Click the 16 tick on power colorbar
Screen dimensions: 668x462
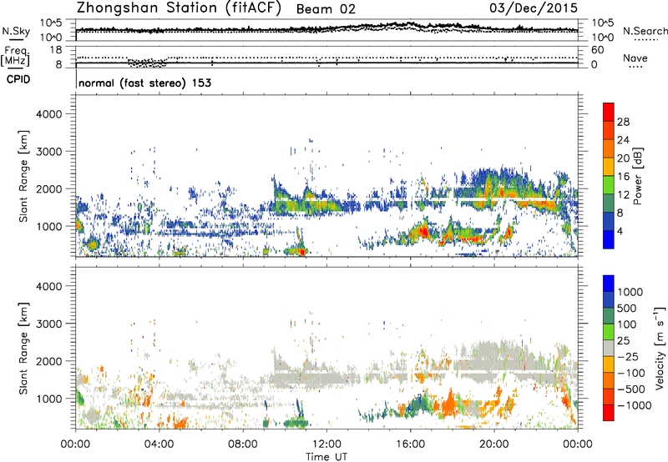pyautogui.click(x=623, y=177)
